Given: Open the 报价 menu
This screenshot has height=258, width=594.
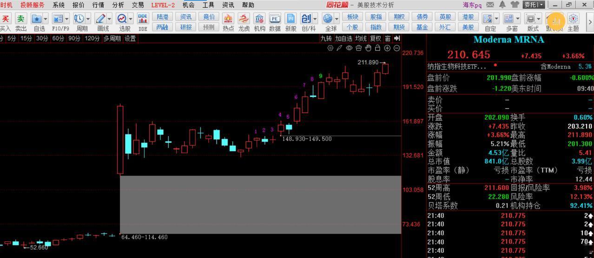Looking at the screenshot, I should (x=79, y=5).
